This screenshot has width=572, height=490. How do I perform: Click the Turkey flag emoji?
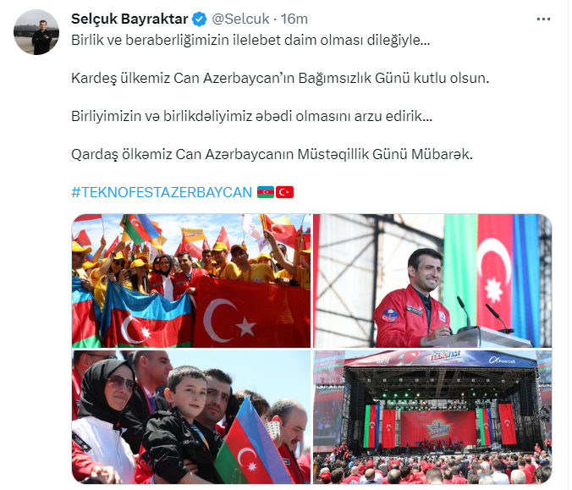[284, 192]
